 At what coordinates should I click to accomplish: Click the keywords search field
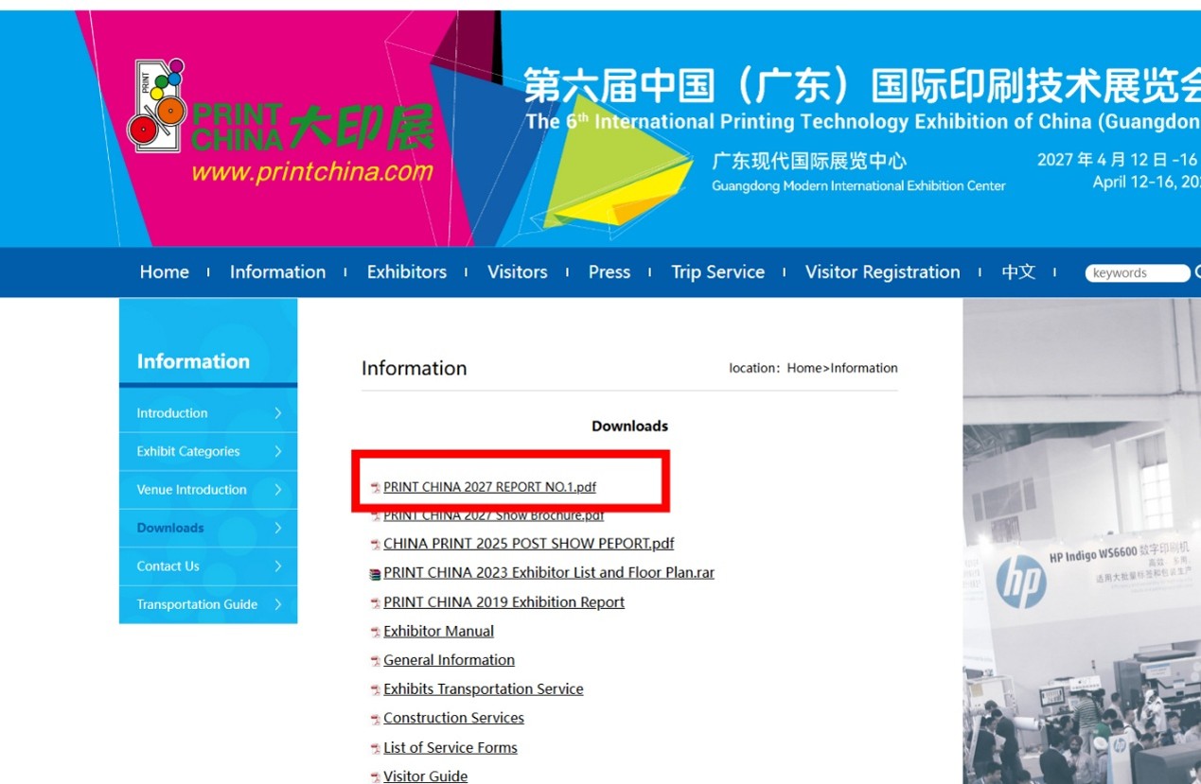1137,273
